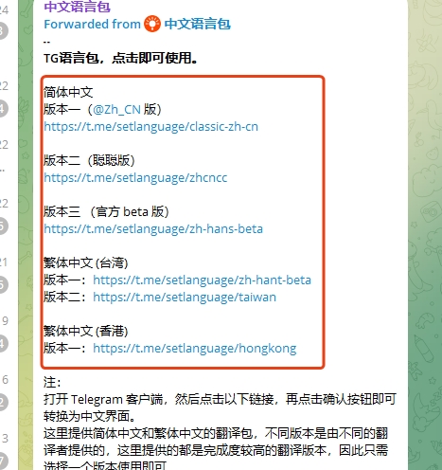442x470 pixels.
Task: Click the 注: note label
Action: 52,383
